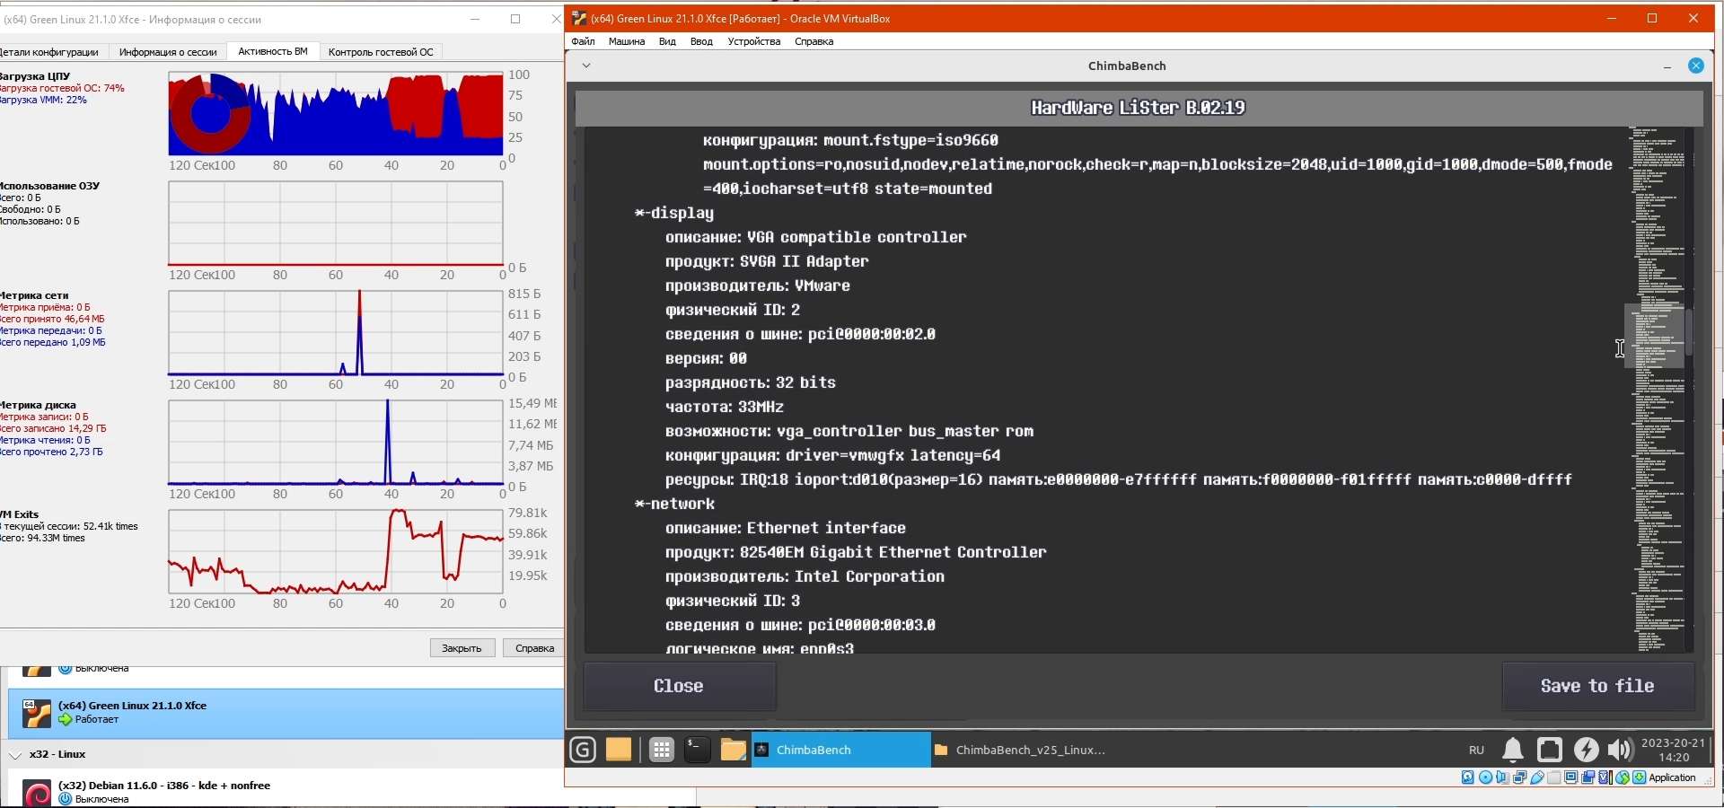Viewport: 1724px width, 808px height.
Task: Click the guest panel clock showing 14:20
Action: [1673, 750]
